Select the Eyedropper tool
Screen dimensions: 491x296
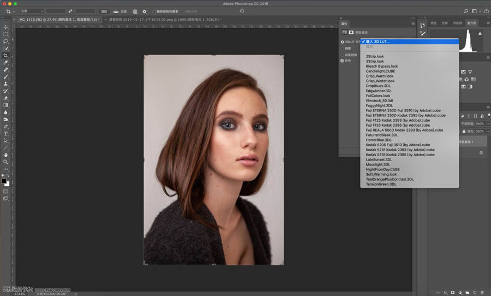point(5,62)
